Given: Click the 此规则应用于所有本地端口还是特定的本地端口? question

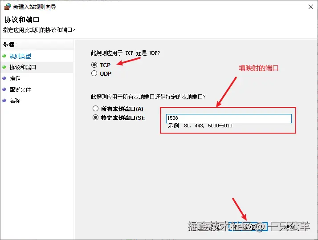Looking at the screenshot, I should tap(148, 97).
